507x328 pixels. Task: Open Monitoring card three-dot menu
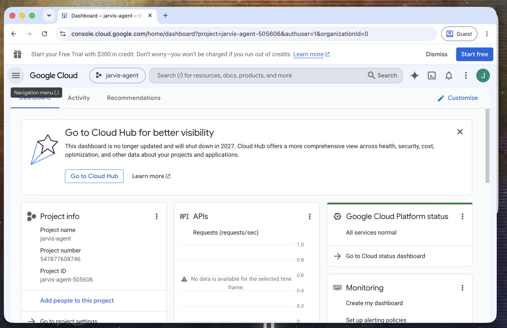tap(463, 288)
